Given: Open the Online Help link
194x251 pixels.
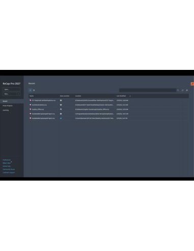Looking at the screenshot, I should [x=7, y=166].
